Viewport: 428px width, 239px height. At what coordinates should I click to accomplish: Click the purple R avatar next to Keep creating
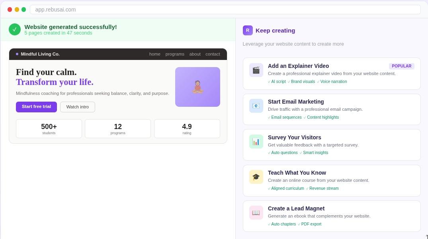[248, 30]
